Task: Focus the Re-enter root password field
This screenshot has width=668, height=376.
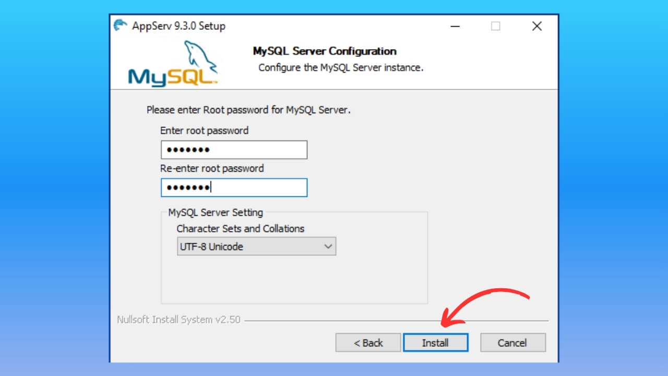Action: (x=234, y=187)
